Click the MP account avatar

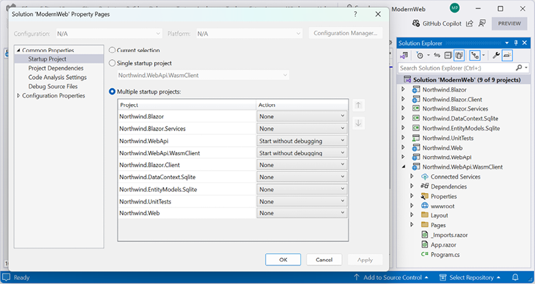[455, 9]
